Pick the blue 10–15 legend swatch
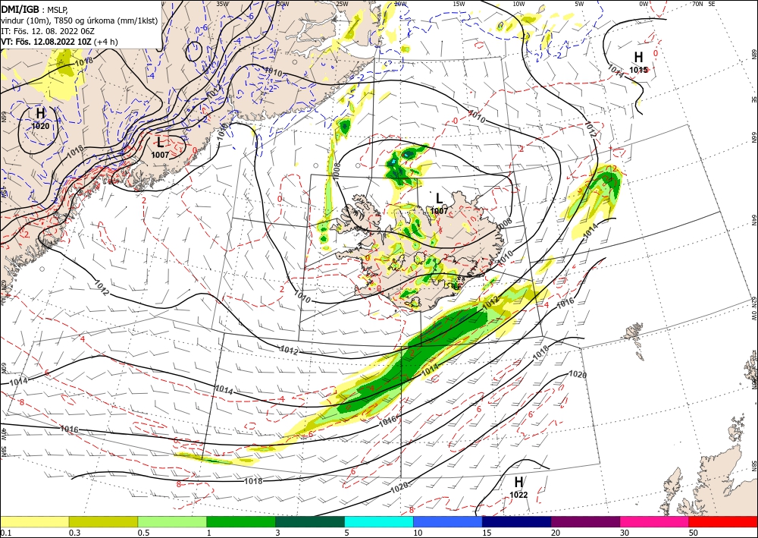The width and height of the screenshot is (758, 538). 448,521
